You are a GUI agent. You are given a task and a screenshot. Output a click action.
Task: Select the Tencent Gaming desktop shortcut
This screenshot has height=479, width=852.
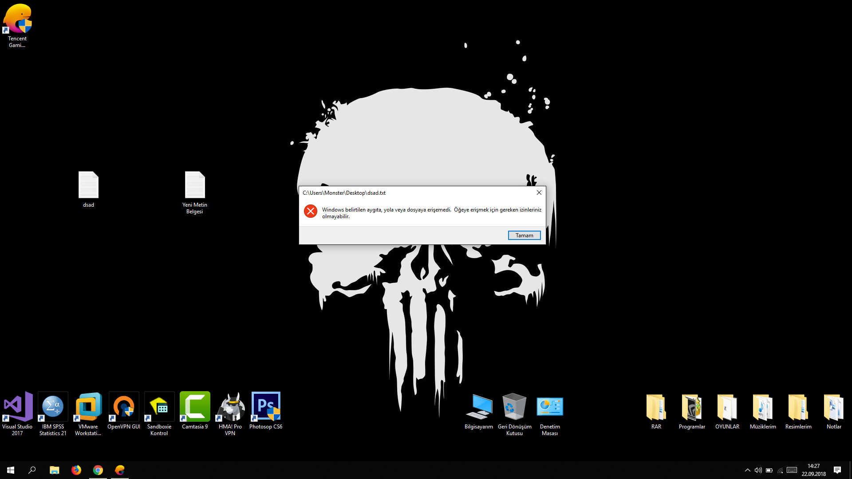click(17, 26)
